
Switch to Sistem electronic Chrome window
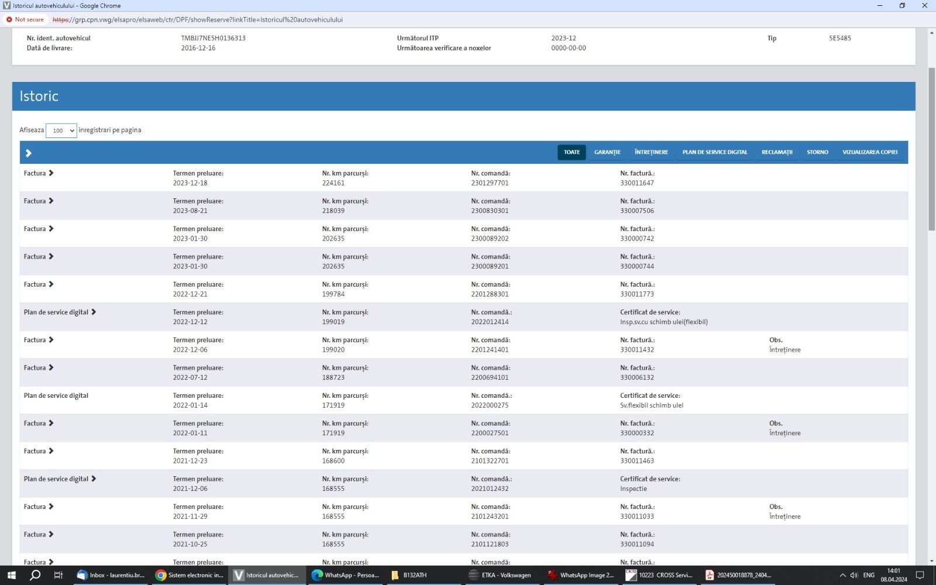pyautogui.click(x=189, y=575)
